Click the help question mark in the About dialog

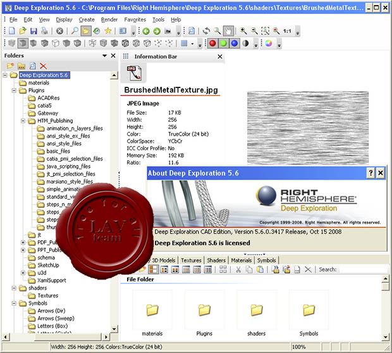371,173
